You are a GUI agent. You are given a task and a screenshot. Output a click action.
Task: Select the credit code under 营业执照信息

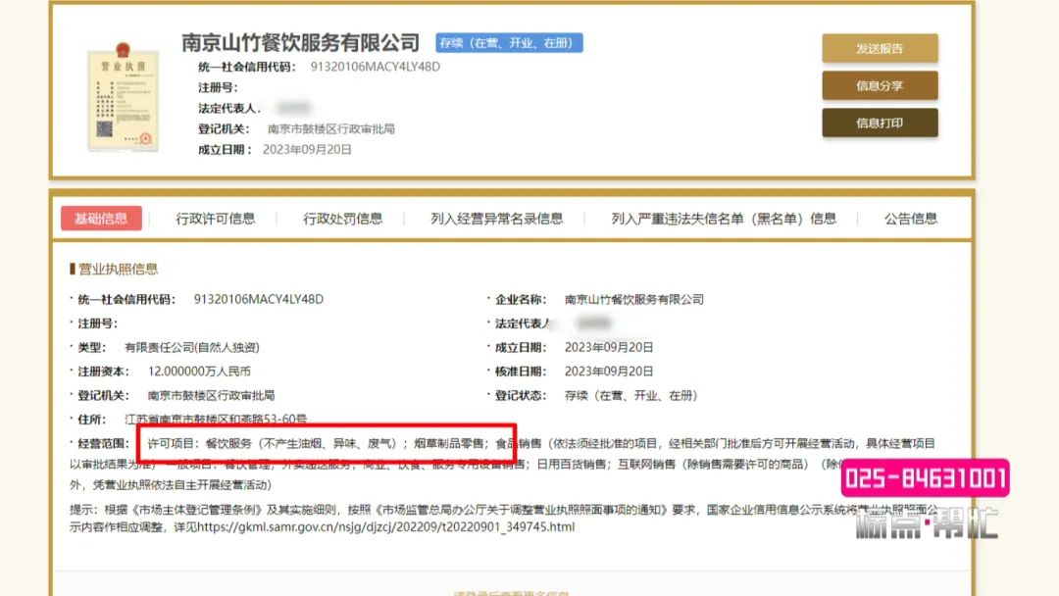coord(259,299)
